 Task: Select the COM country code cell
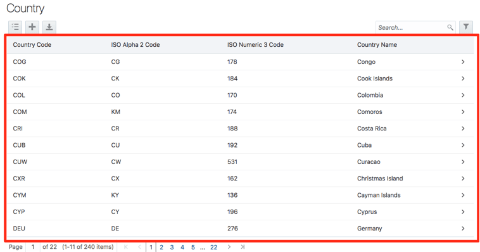point(20,112)
